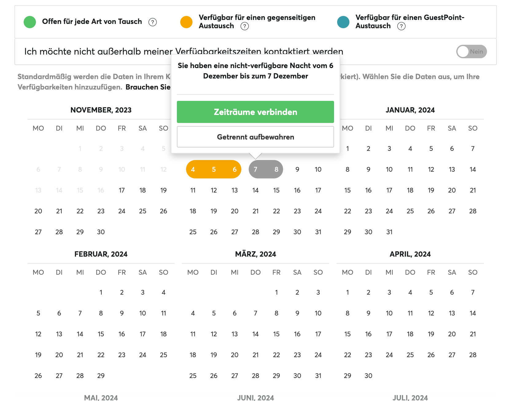Open help icon beside 'GuestPoint-Austausch'
Screen dimensions: 514x401
(401, 26)
